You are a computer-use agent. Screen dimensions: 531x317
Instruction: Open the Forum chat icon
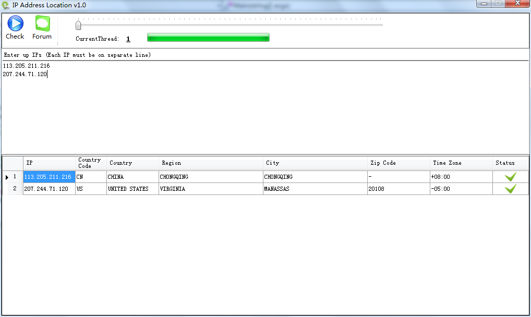42,23
